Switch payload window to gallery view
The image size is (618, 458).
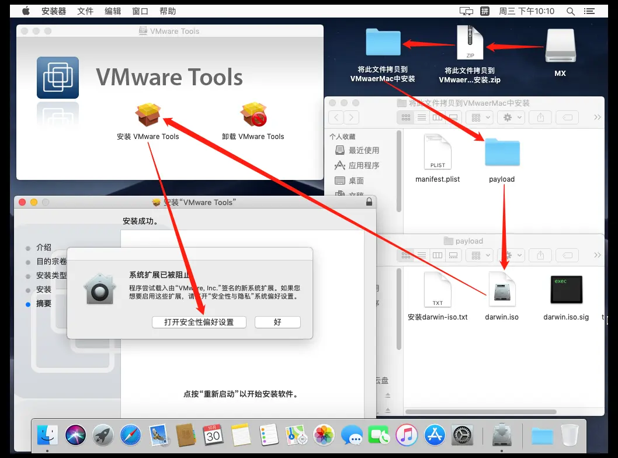tap(453, 255)
